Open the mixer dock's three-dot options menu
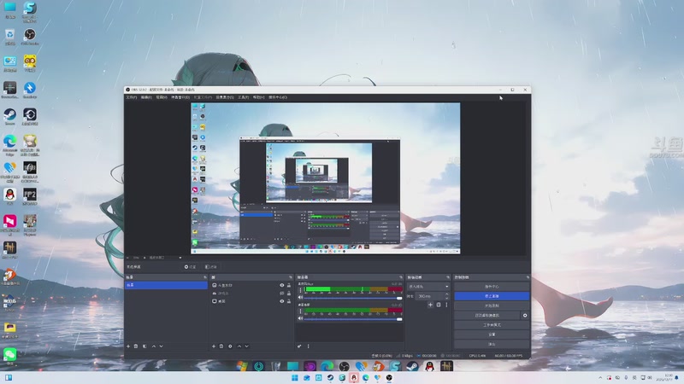The height and width of the screenshot is (384, 684). click(309, 346)
